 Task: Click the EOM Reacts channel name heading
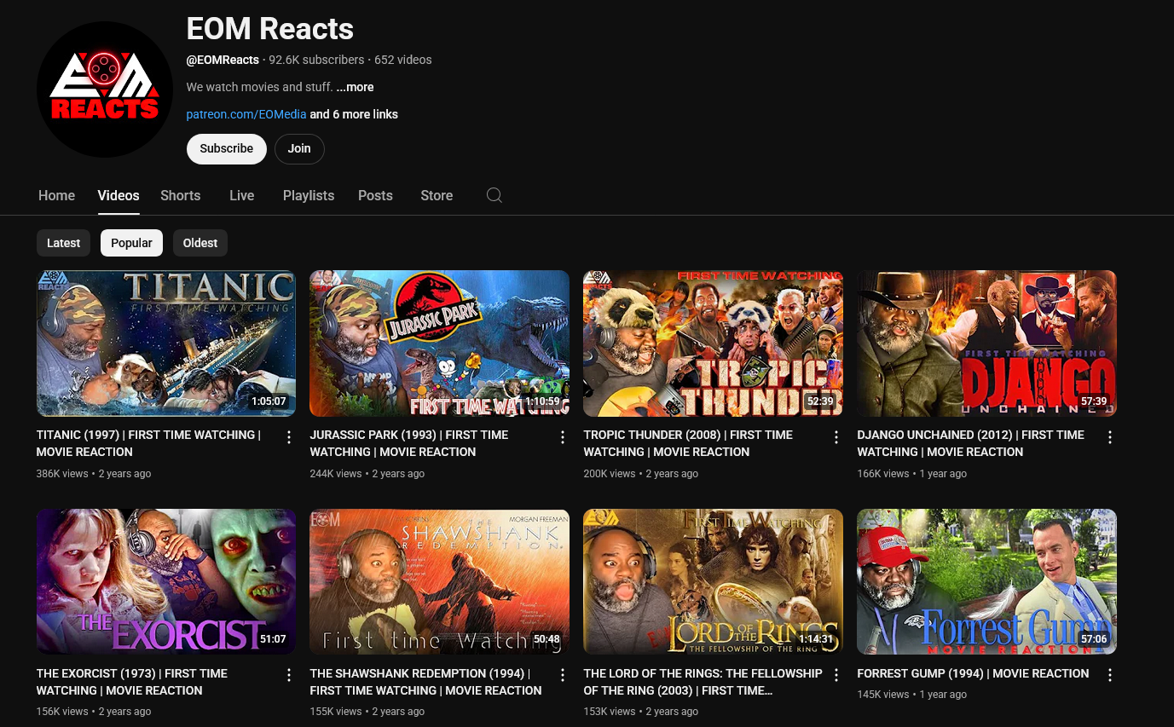pos(270,29)
